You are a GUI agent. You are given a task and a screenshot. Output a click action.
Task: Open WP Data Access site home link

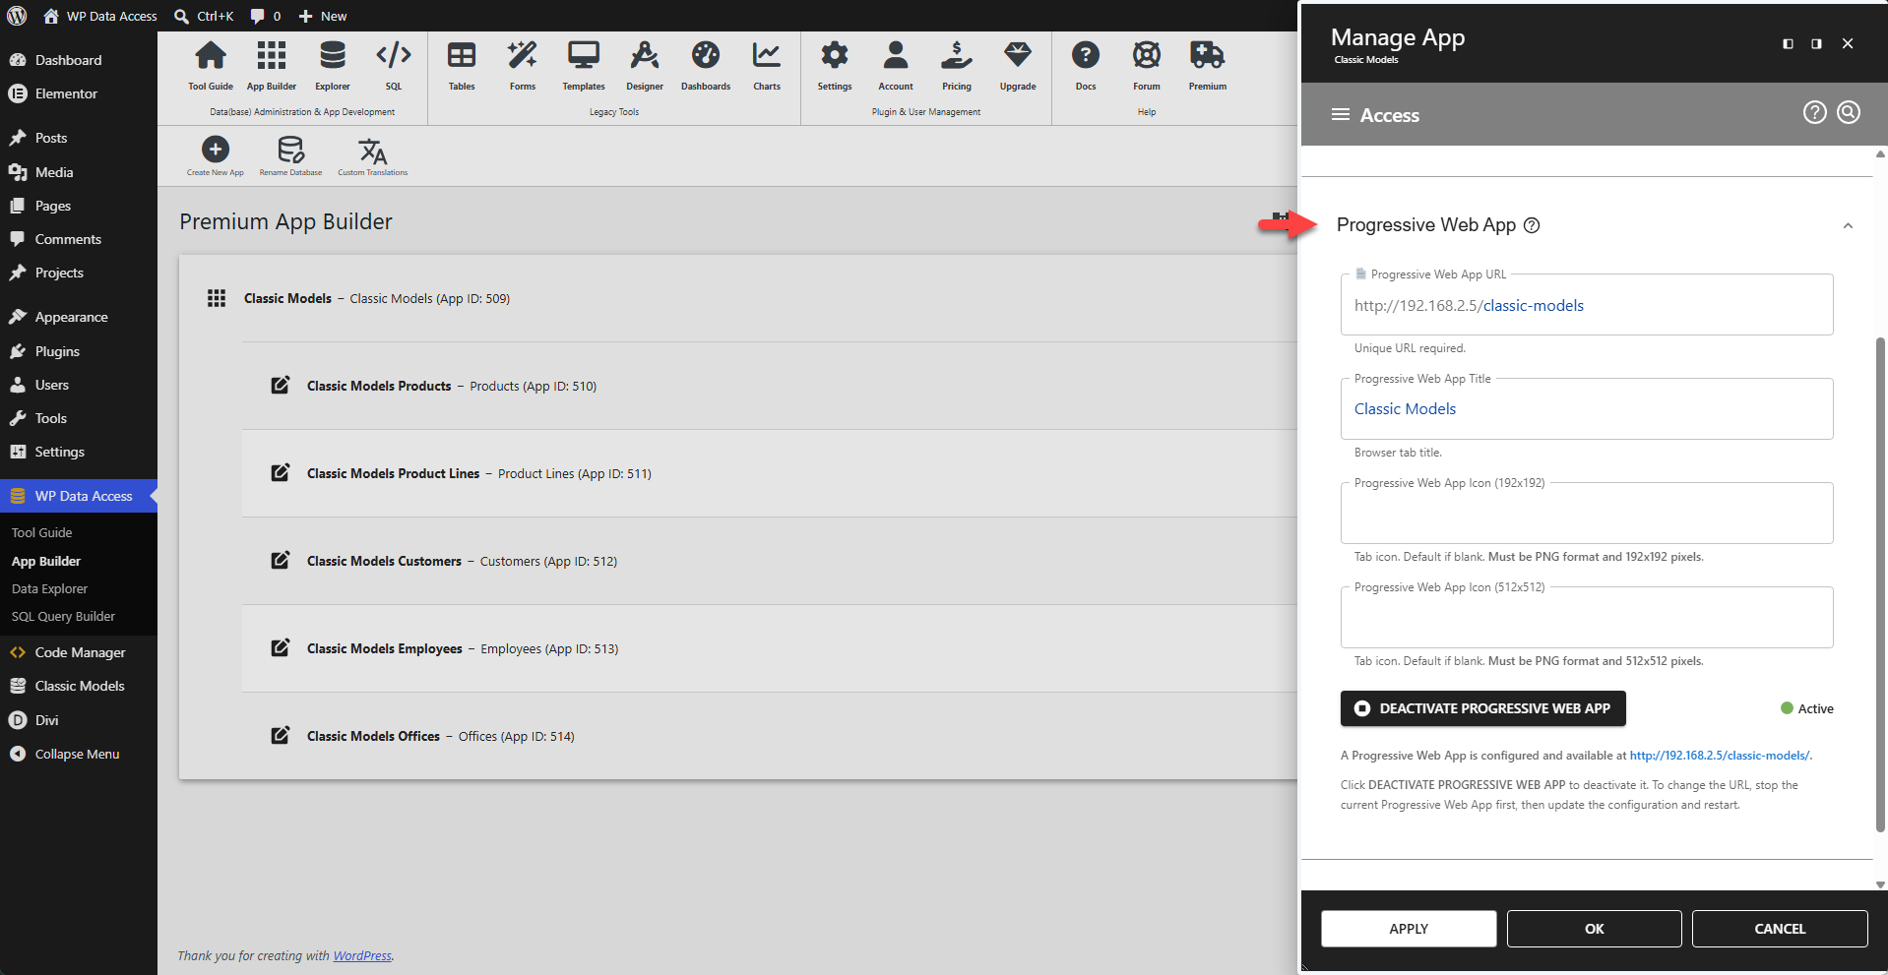100,16
